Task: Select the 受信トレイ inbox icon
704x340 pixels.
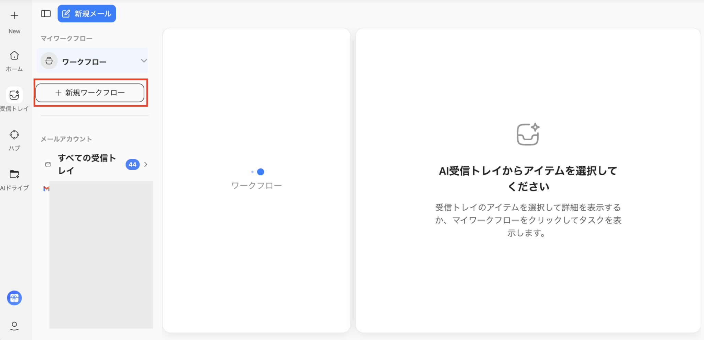Action: click(14, 95)
